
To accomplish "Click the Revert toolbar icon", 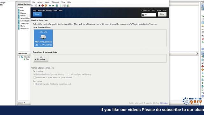I will 61,6.
